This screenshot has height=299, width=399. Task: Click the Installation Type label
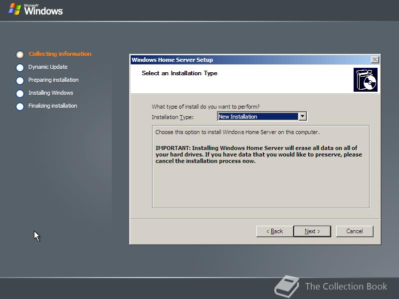(x=173, y=117)
